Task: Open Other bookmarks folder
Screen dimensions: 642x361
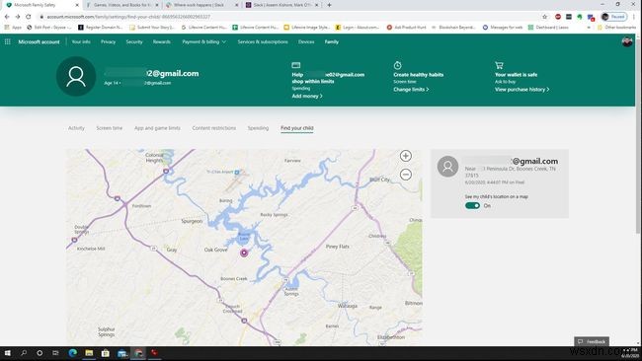Action: coord(616,28)
